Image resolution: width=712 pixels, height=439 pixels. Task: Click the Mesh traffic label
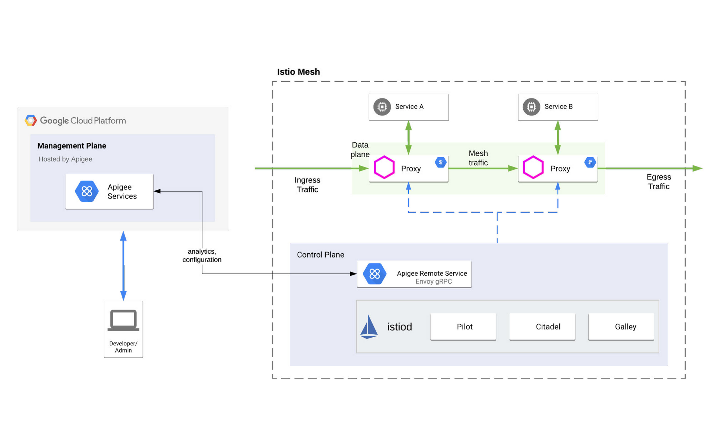tap(478, 158)
